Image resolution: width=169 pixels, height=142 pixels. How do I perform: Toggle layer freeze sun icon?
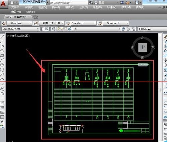pyautogui.click(x=62, y=29)
